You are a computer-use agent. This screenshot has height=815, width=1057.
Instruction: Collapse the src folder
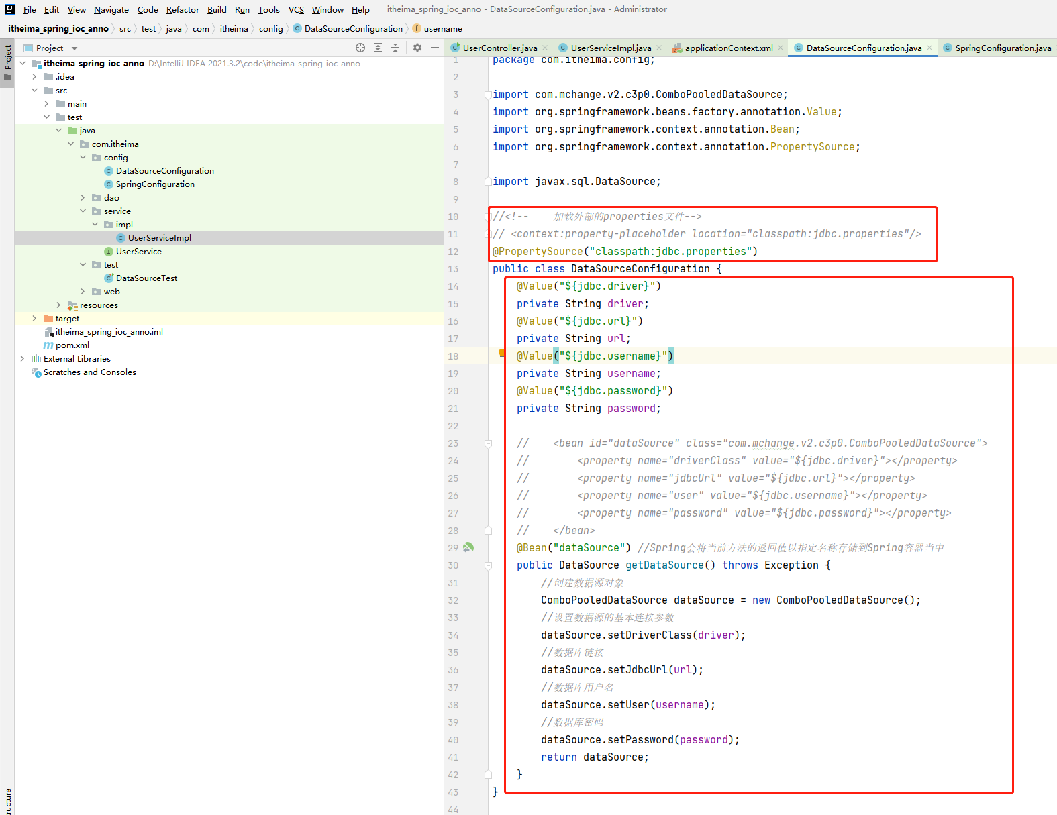click(x=34, y=91)
